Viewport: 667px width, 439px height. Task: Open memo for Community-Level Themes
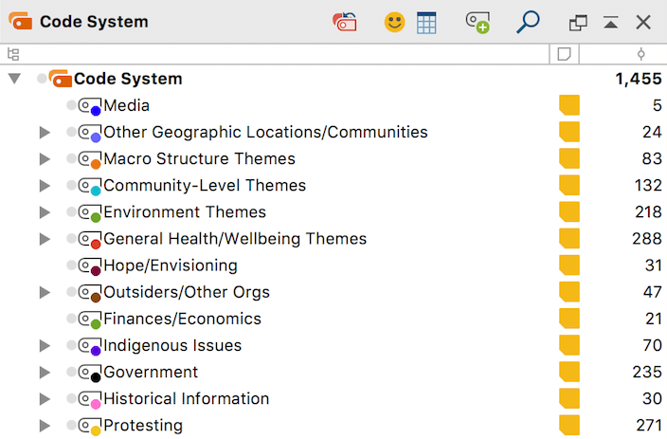(569, 185)
